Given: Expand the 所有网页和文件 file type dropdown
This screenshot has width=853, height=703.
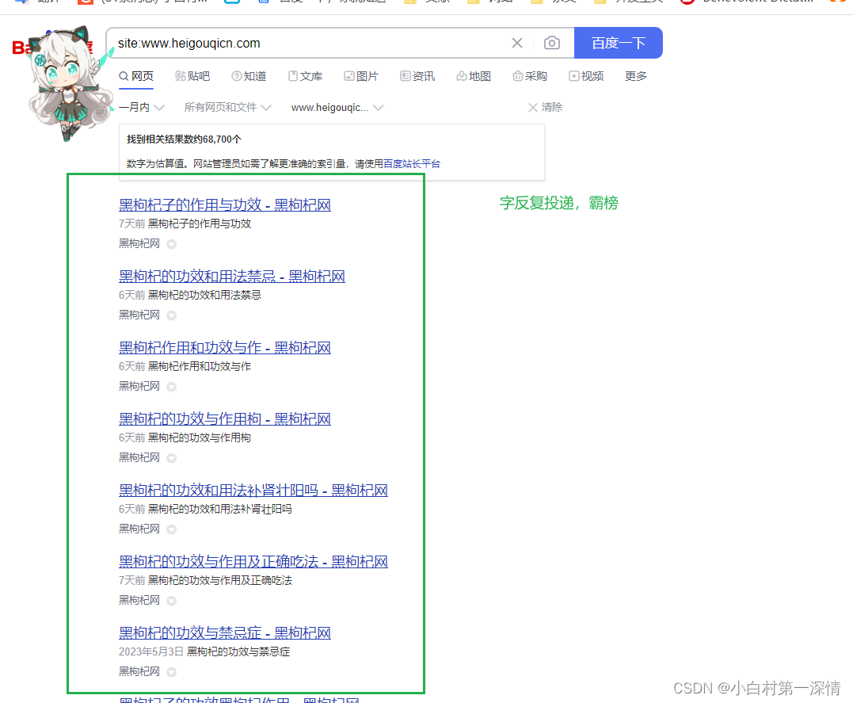Looking at the screenshot, I should pos(227,107).
